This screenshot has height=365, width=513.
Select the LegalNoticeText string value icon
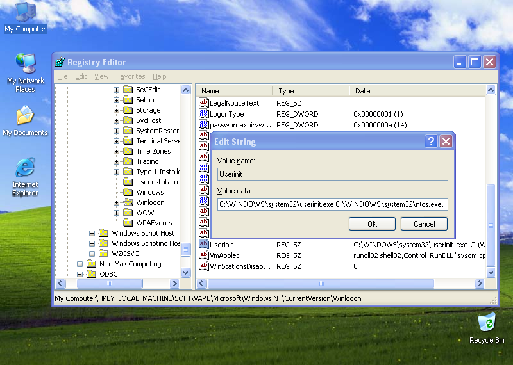click(203, 103)
